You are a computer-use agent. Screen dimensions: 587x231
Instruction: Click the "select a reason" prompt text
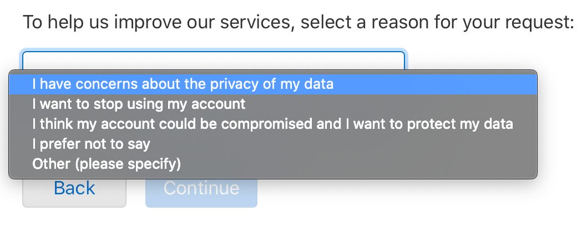click(297, 23)
